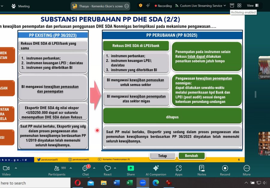Click the network icon in system tray
The image size is (270, 188).
click(259, 183)
